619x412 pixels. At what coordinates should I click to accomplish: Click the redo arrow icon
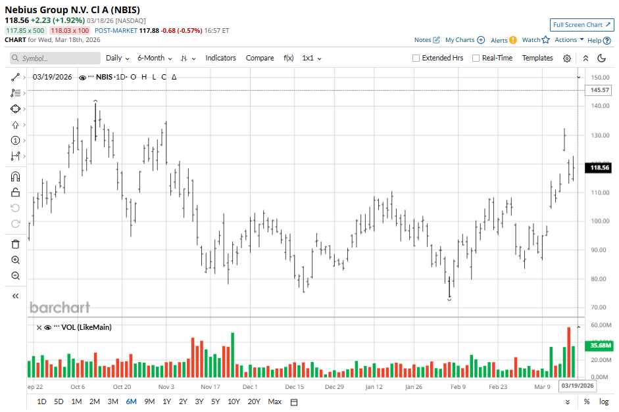(x=15, y=223)
